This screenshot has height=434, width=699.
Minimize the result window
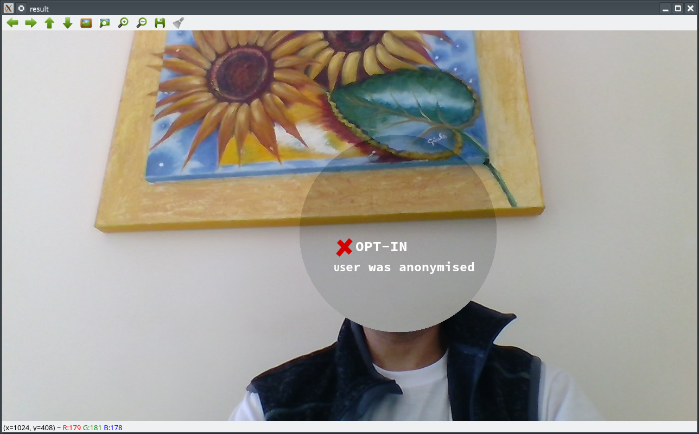point(665,8)
